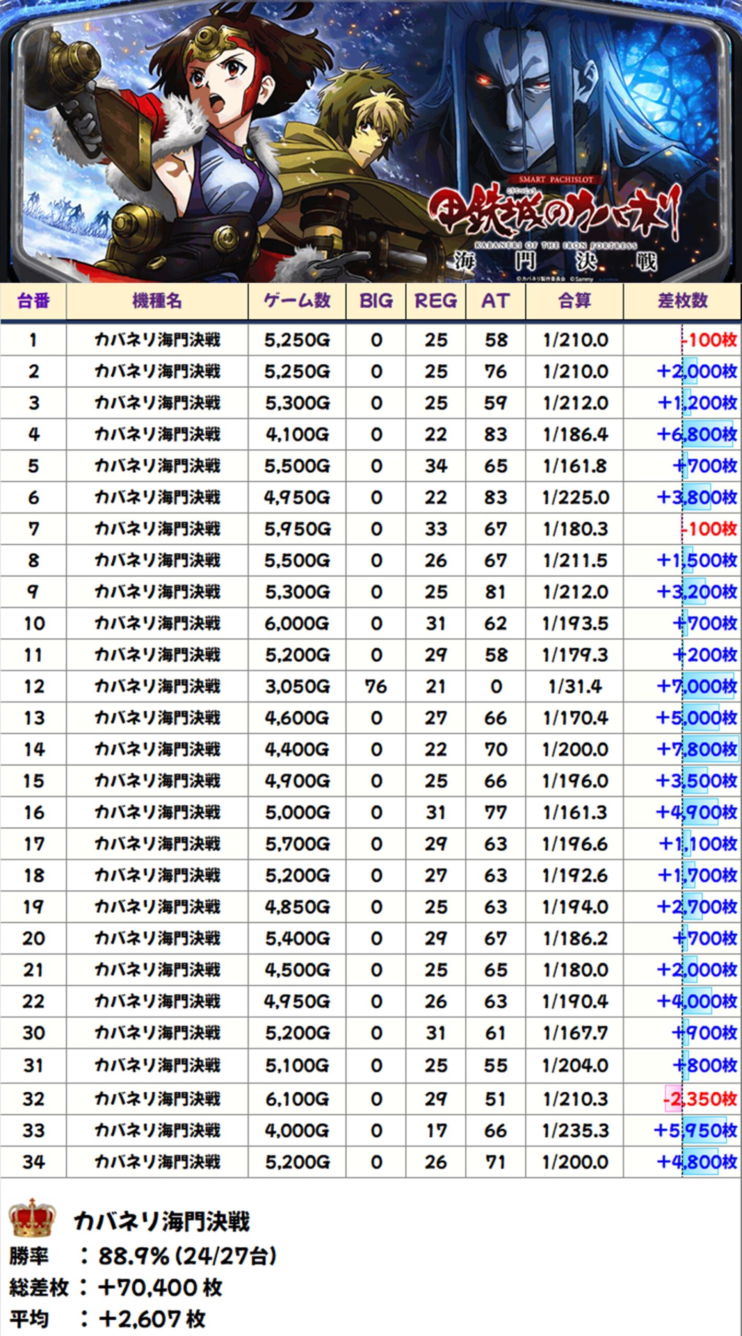Click the 平均 +2,607枚 summary text

pos(107,1319)
